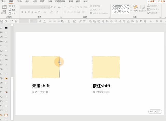Image resolution: width=166 pixels, height=121 pixels.
Task: Apply the ribbon font color A
Action: pyautogui.click(x=58, y=12)
